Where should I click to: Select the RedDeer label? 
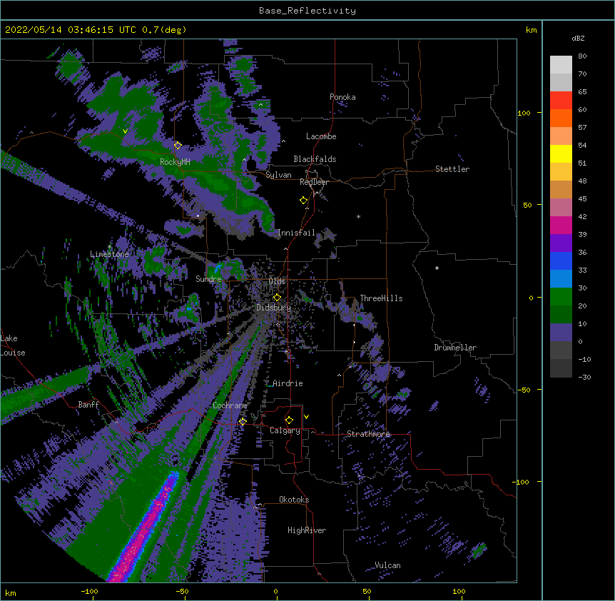click(314, 182)
